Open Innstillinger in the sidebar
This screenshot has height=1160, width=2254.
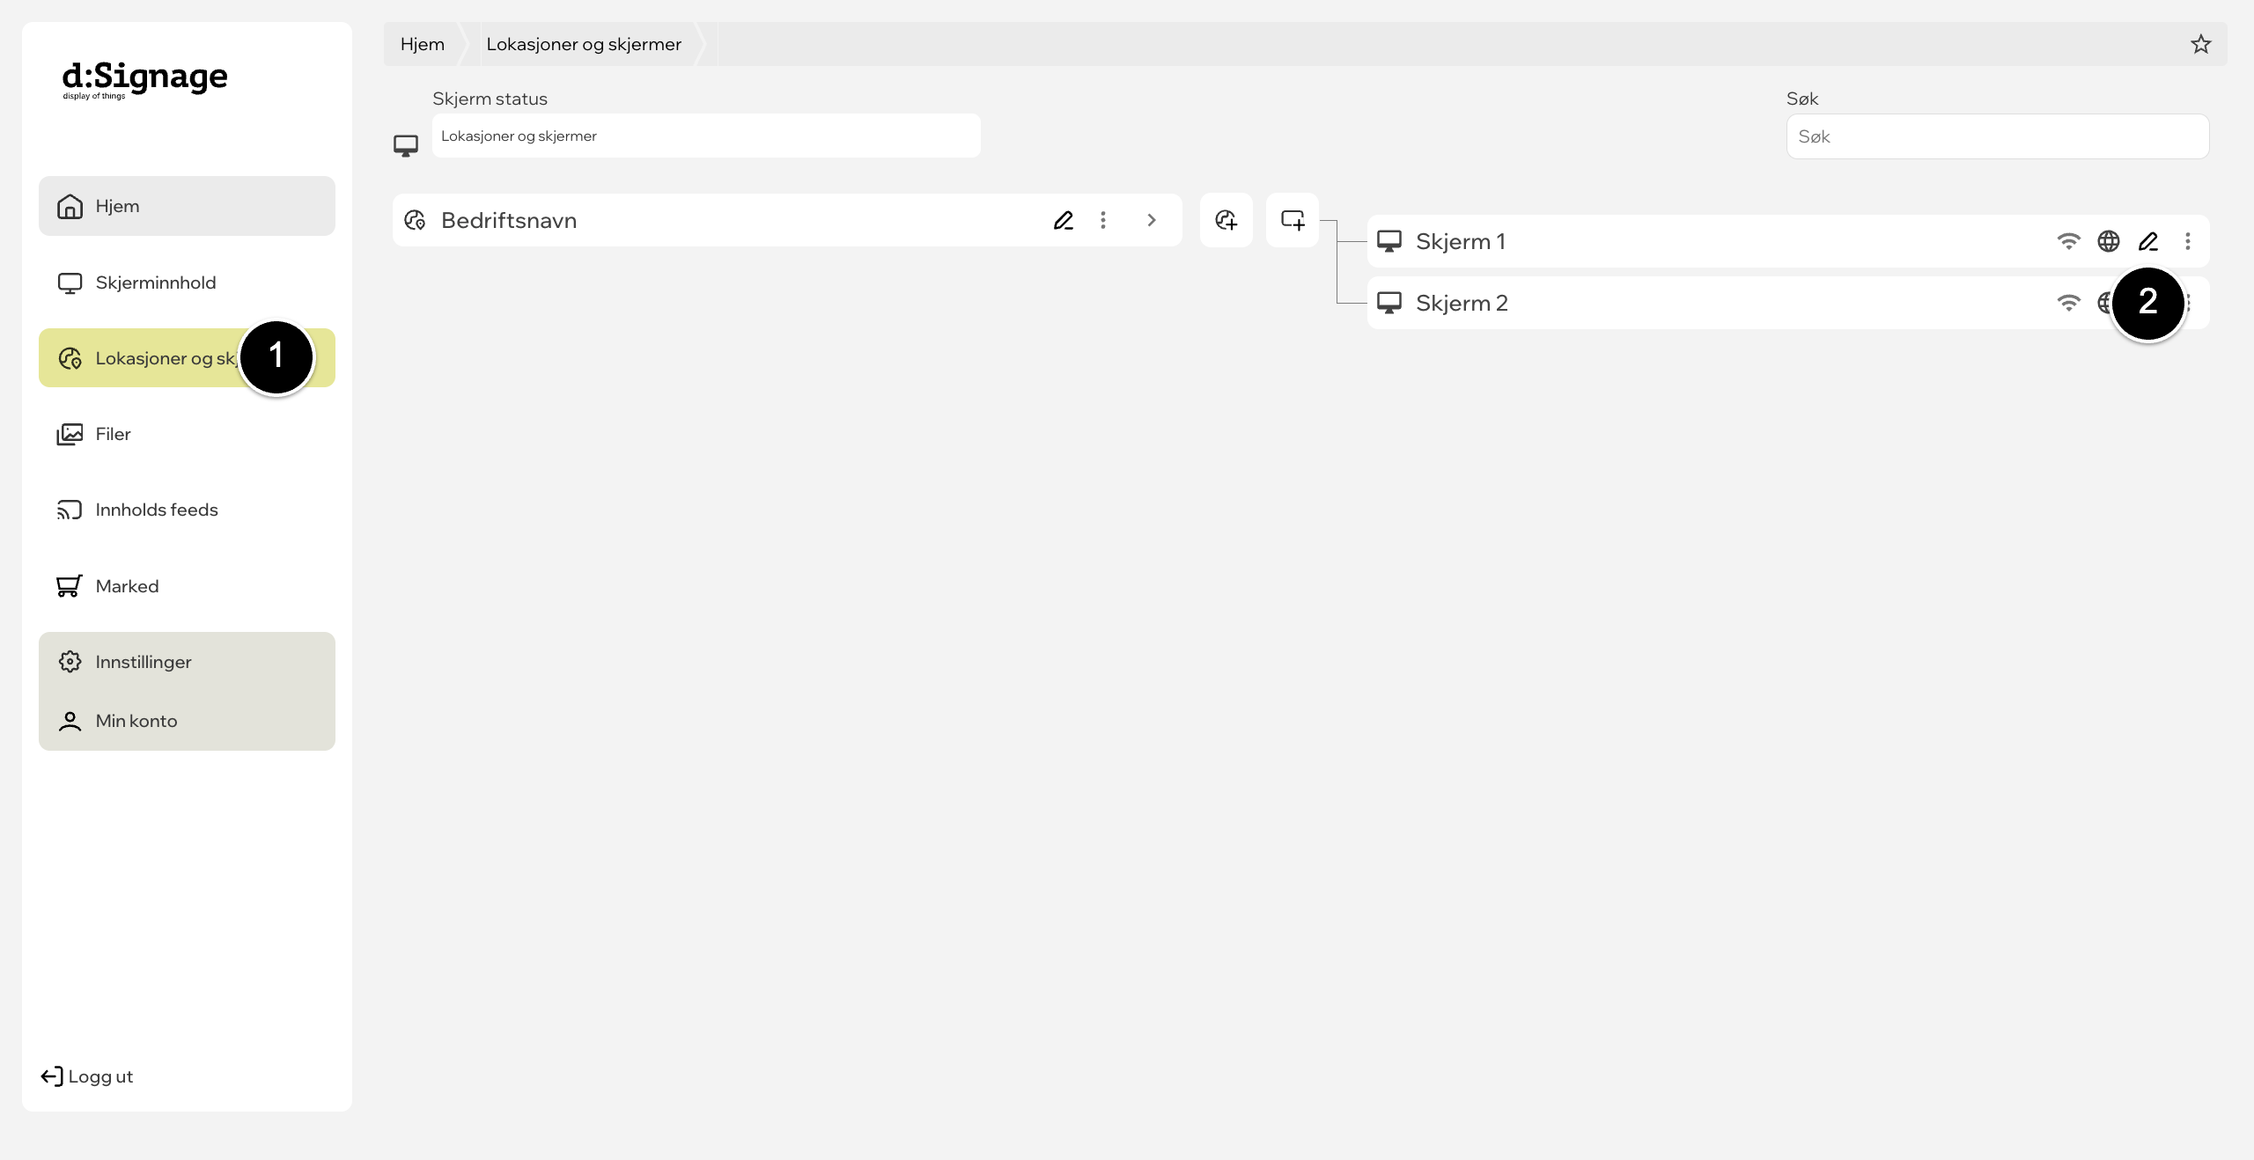tap(187, 662)
